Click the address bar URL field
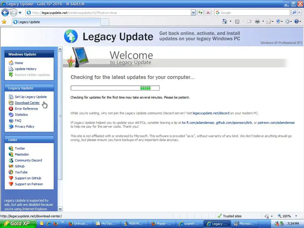This screenshot has width=304, height=228. coord(108,13)
